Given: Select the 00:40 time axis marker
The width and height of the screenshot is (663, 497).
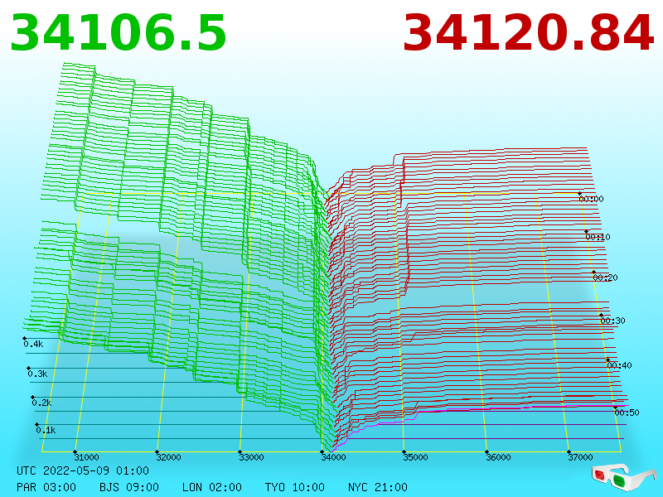Looking at the screenshot, I should (619, 365).
